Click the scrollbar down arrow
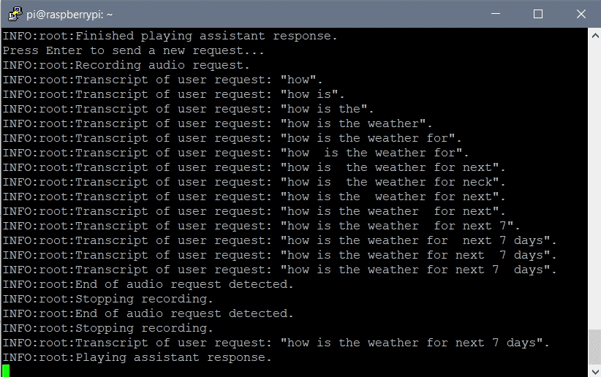The height and width of the screenshot is (377, 601). pyautogui.click(x=594, y=370)
